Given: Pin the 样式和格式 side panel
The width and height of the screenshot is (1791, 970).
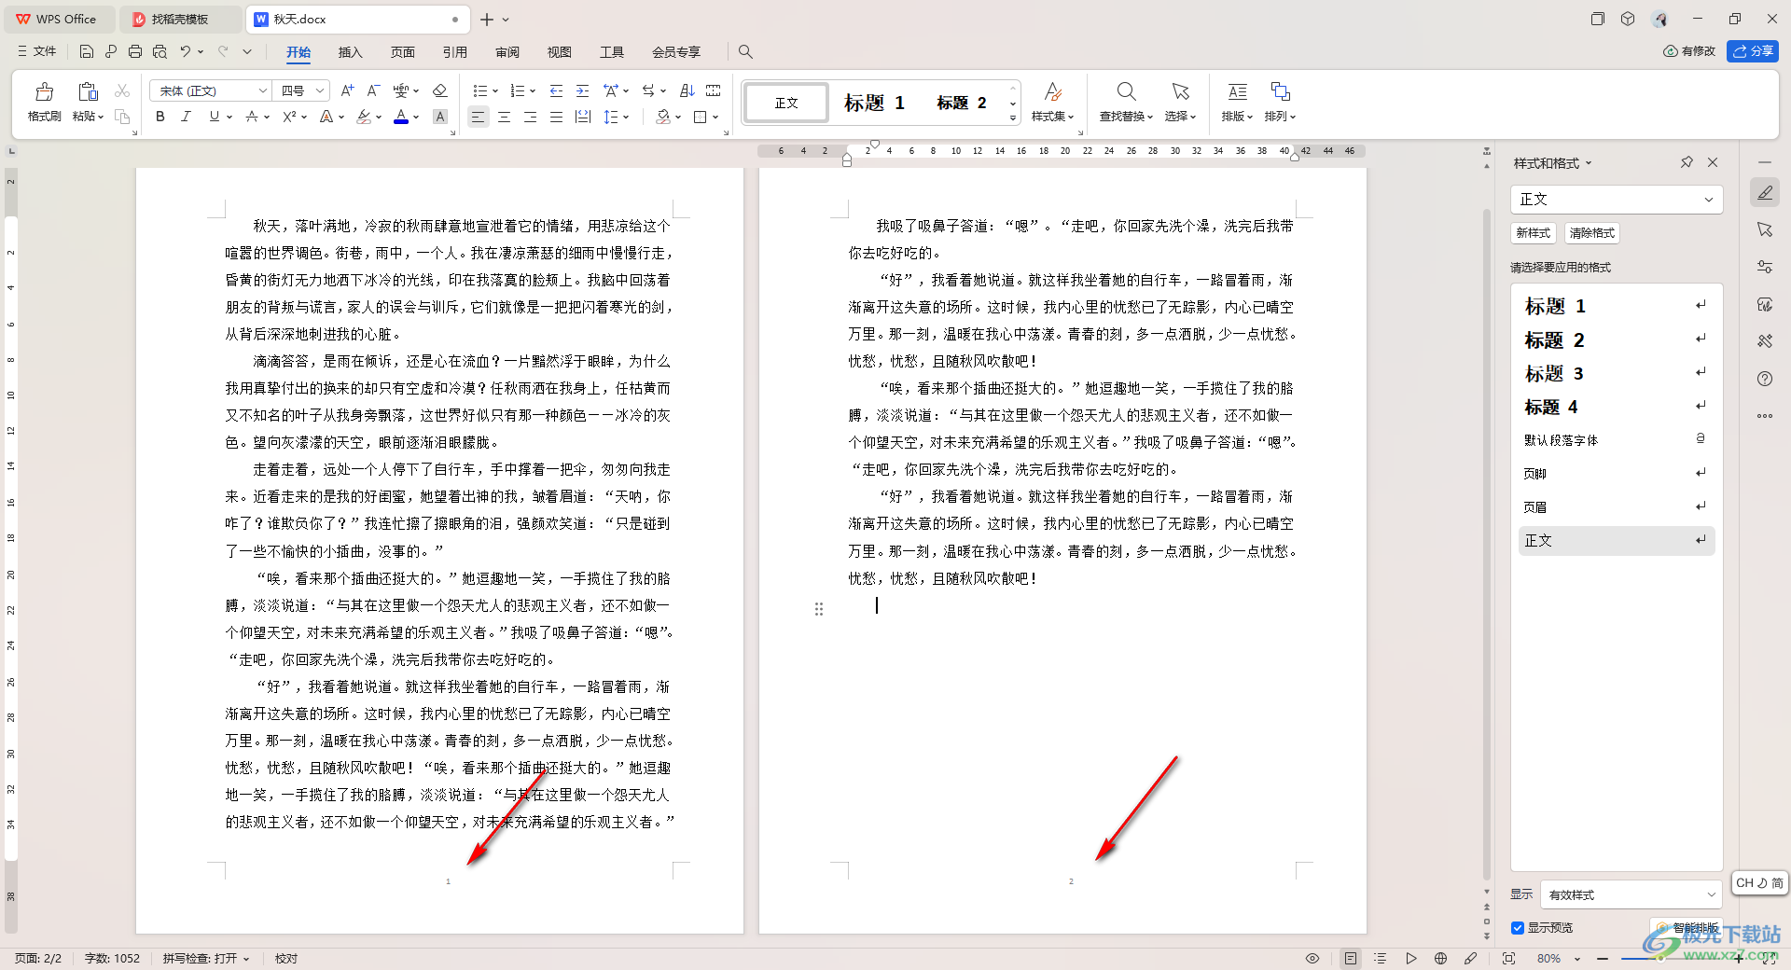Looking at the screenshot, I should pyautogui.click(x=1687, y=162).
